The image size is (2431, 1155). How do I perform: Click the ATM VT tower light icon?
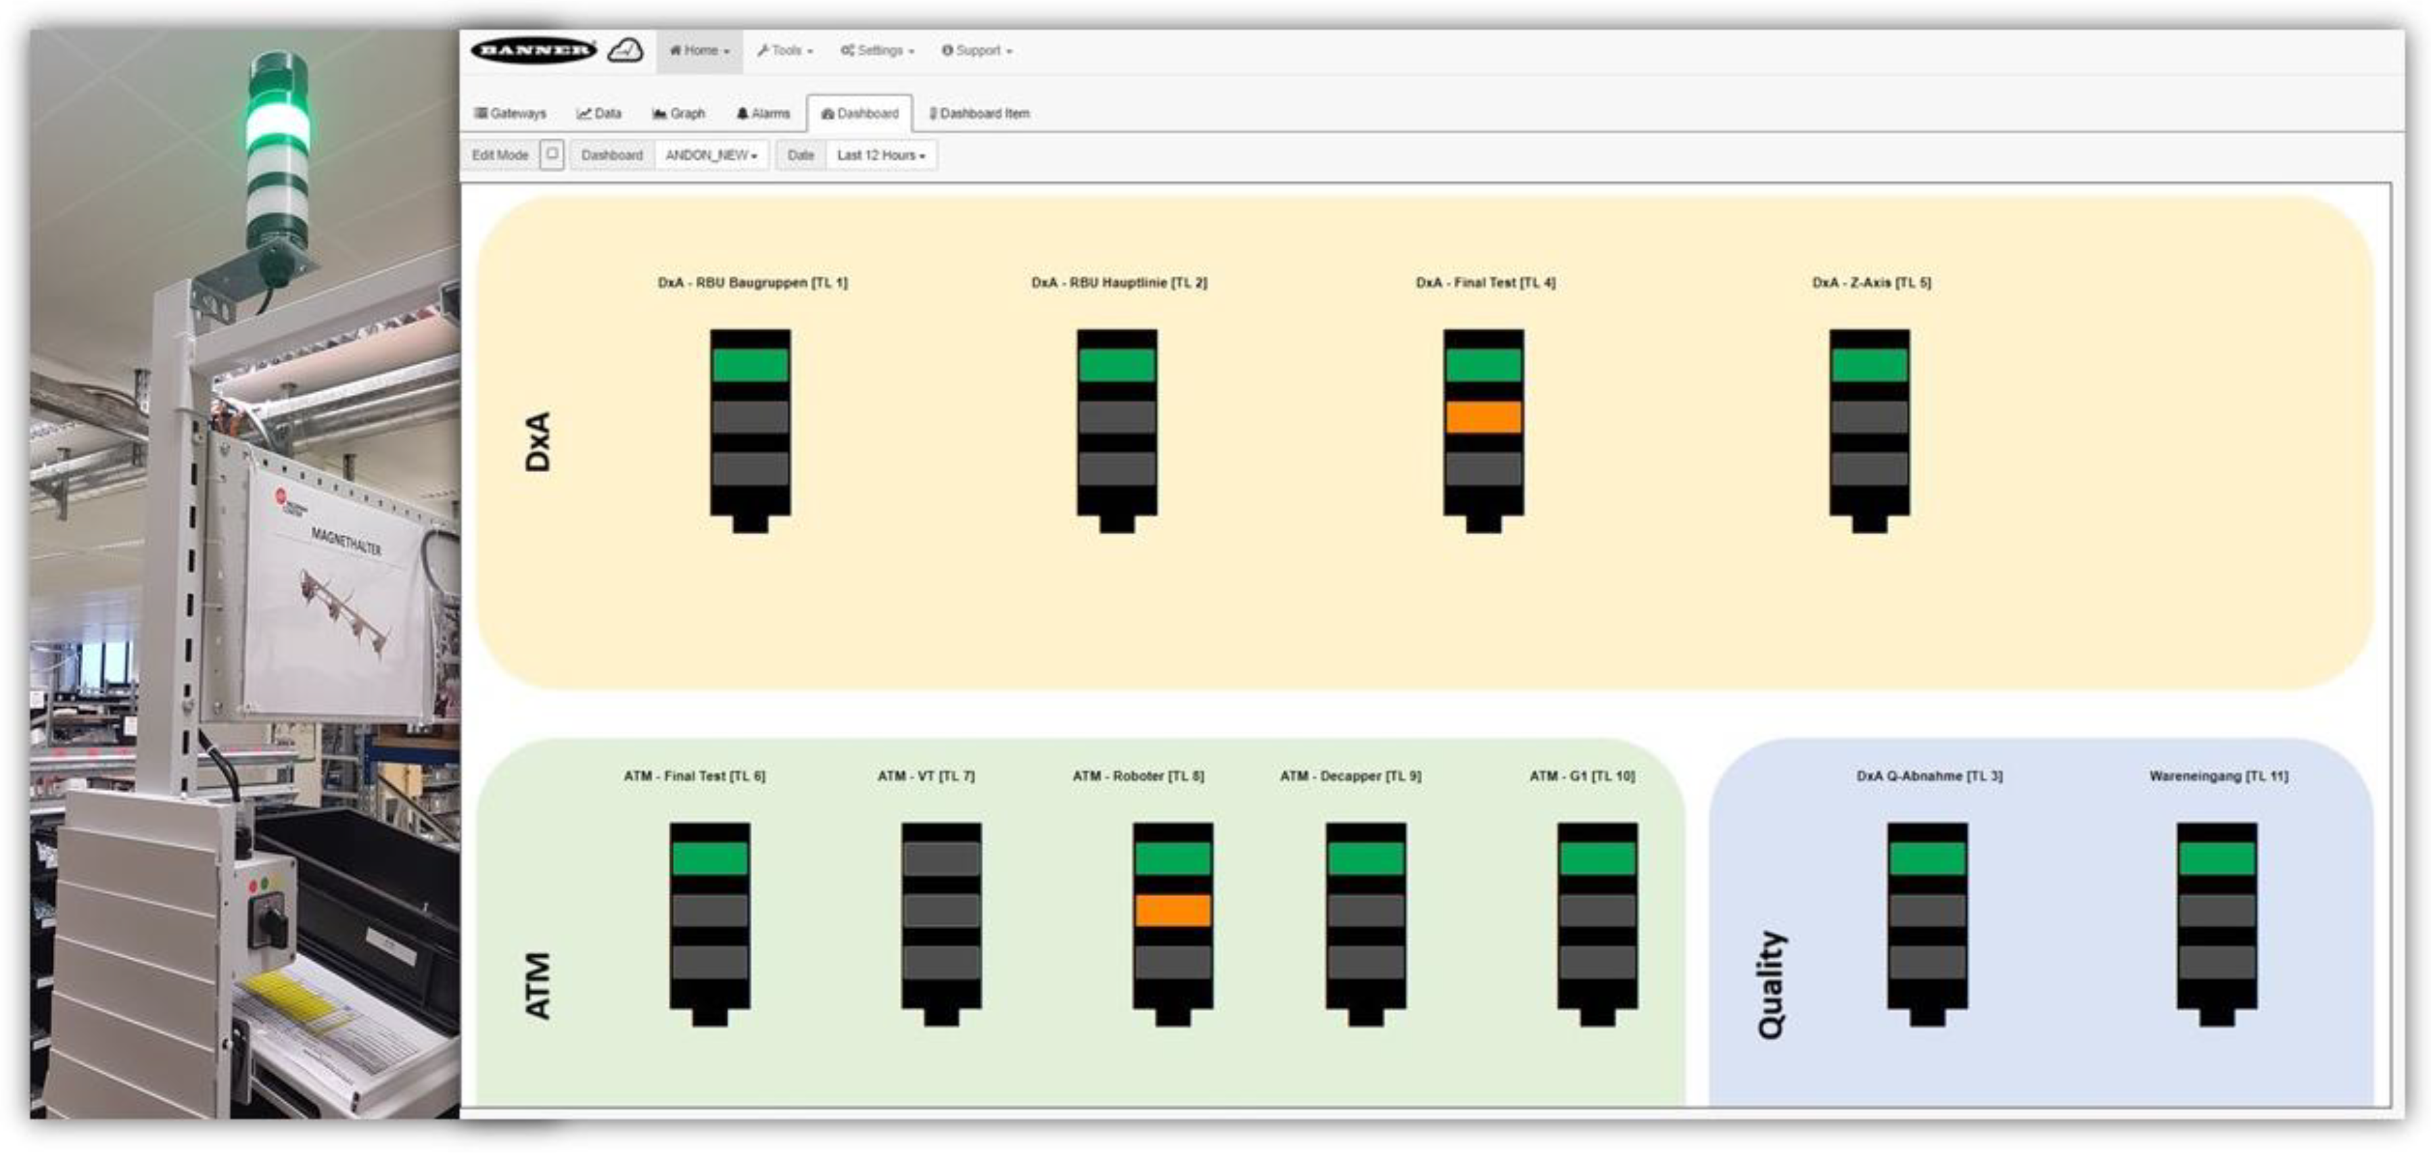941,923
